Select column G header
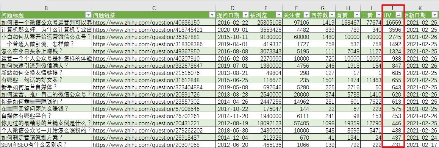This screenshot has height=148, width=439. pos(323,8)
